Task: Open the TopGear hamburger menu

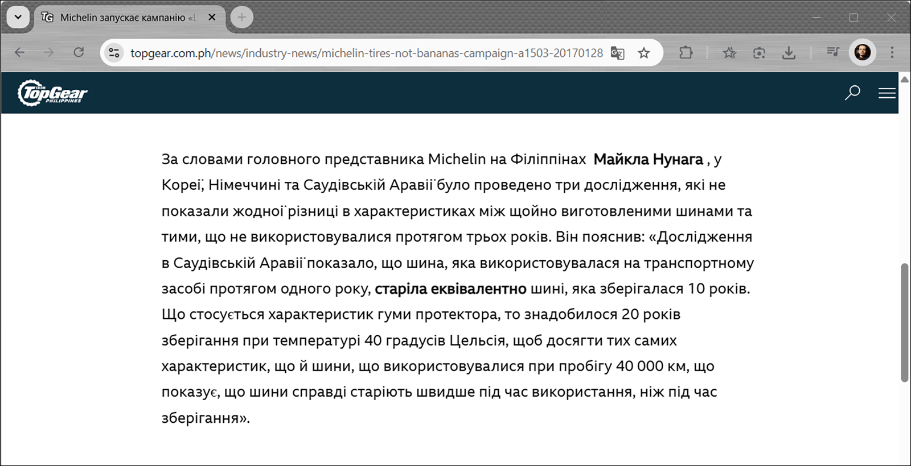Action: pos(887,93)
